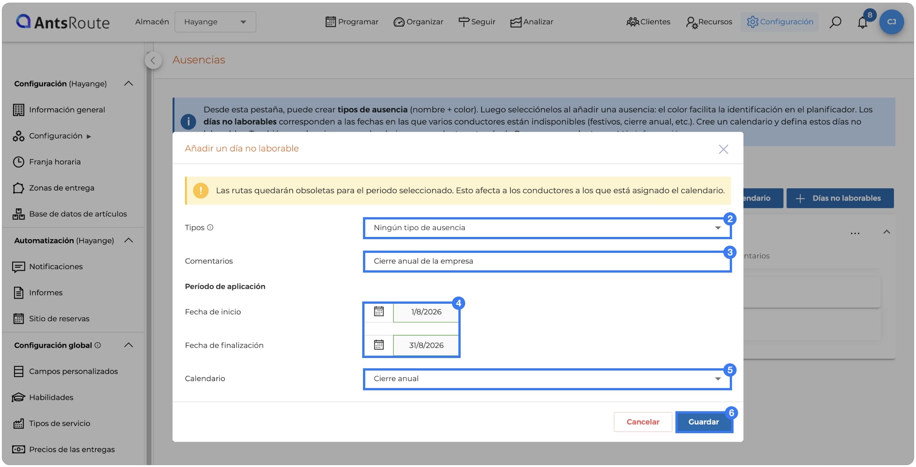Open the Almacén Hayange dropdown
The height and width of the screenshot is (467, 916).
[215, 22]
